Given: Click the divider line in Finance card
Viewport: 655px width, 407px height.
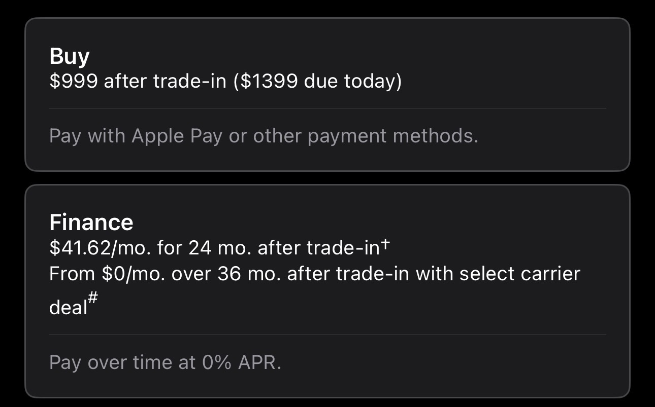Looking at the screenshot, I should point(327,335).
